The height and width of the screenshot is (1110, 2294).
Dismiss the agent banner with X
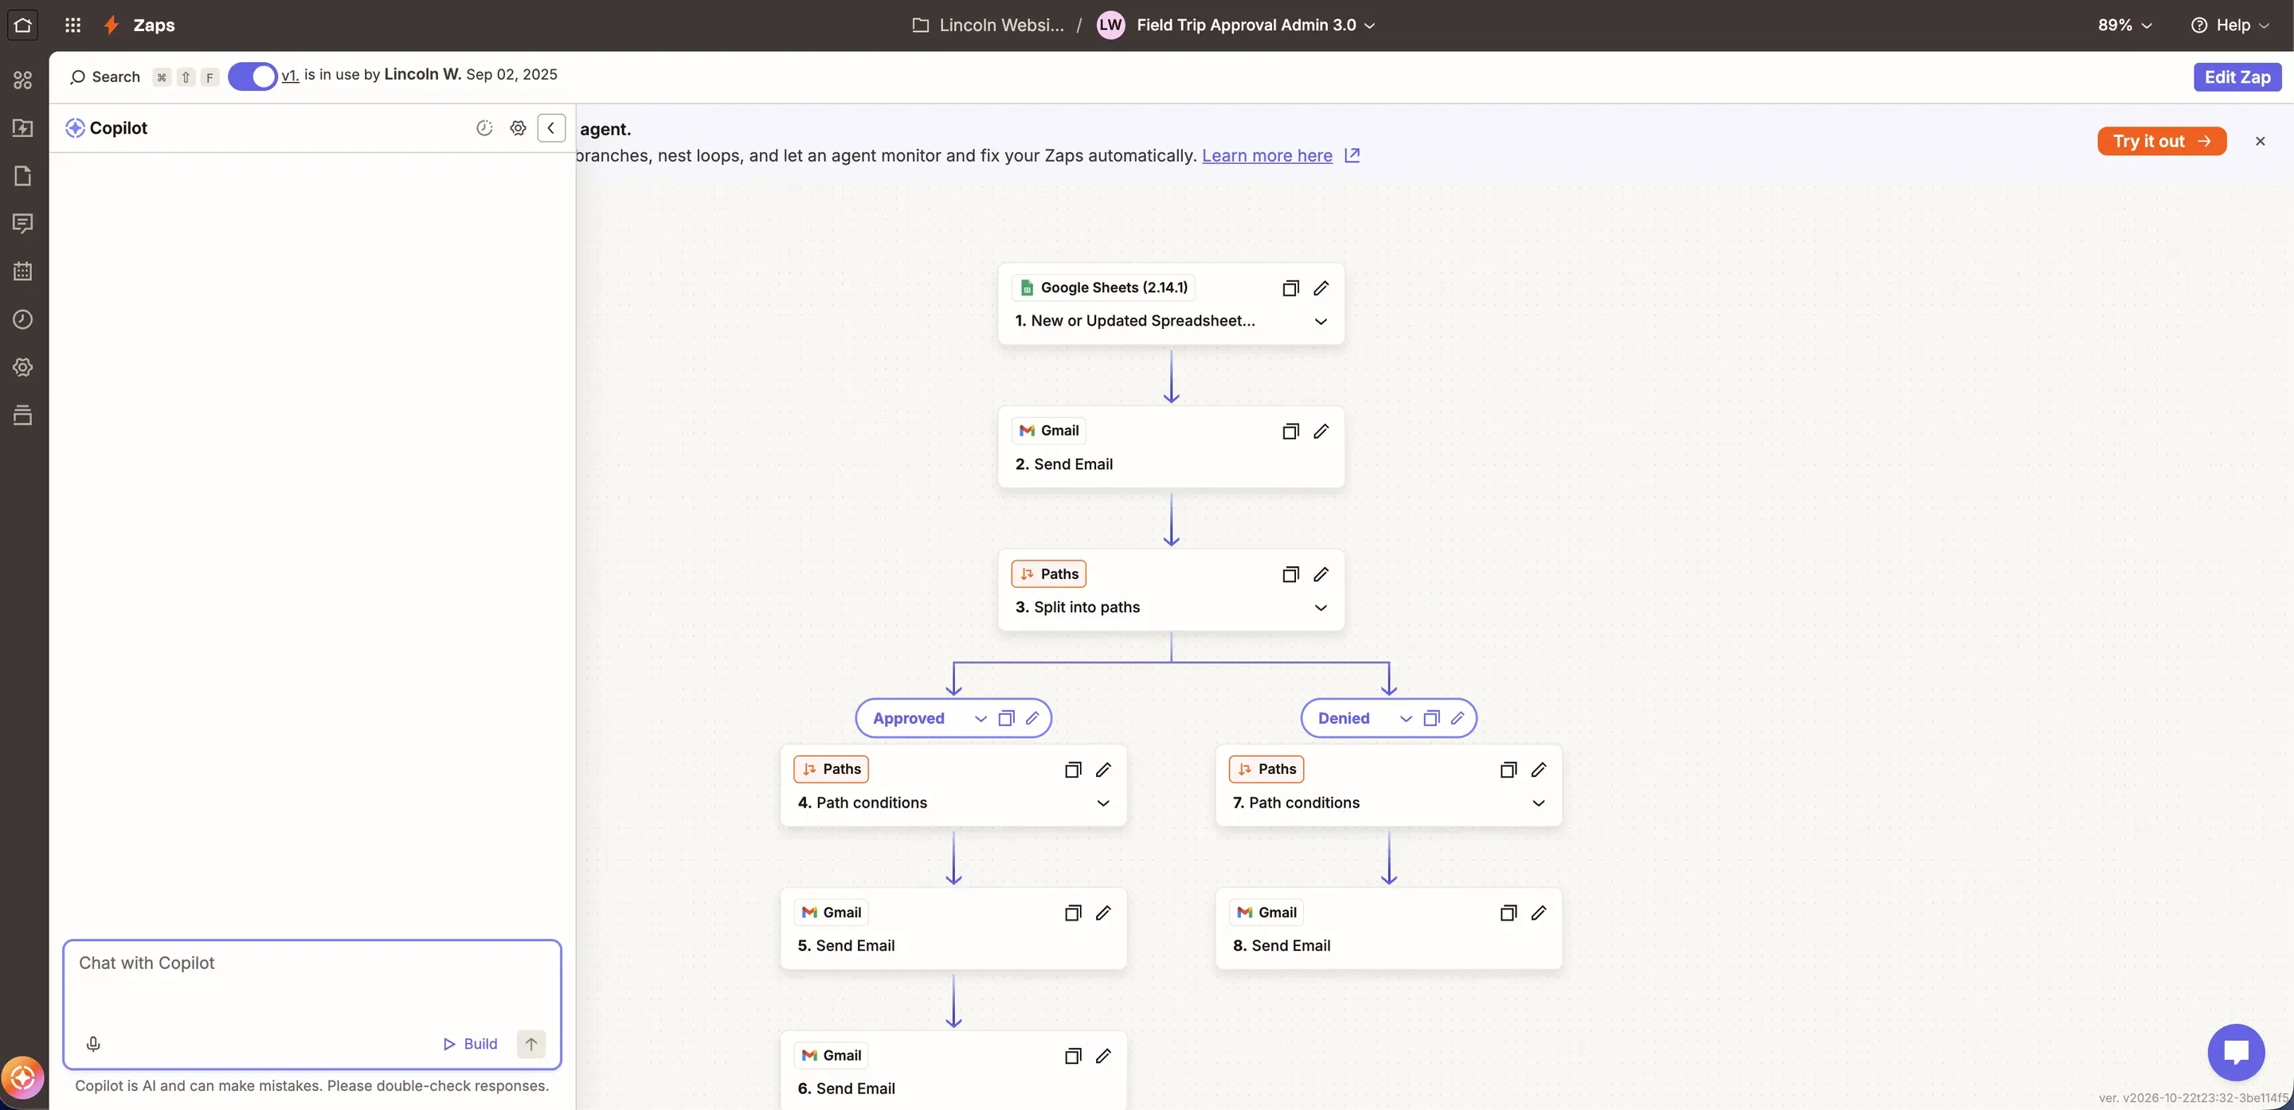[x=2261, y=142]
